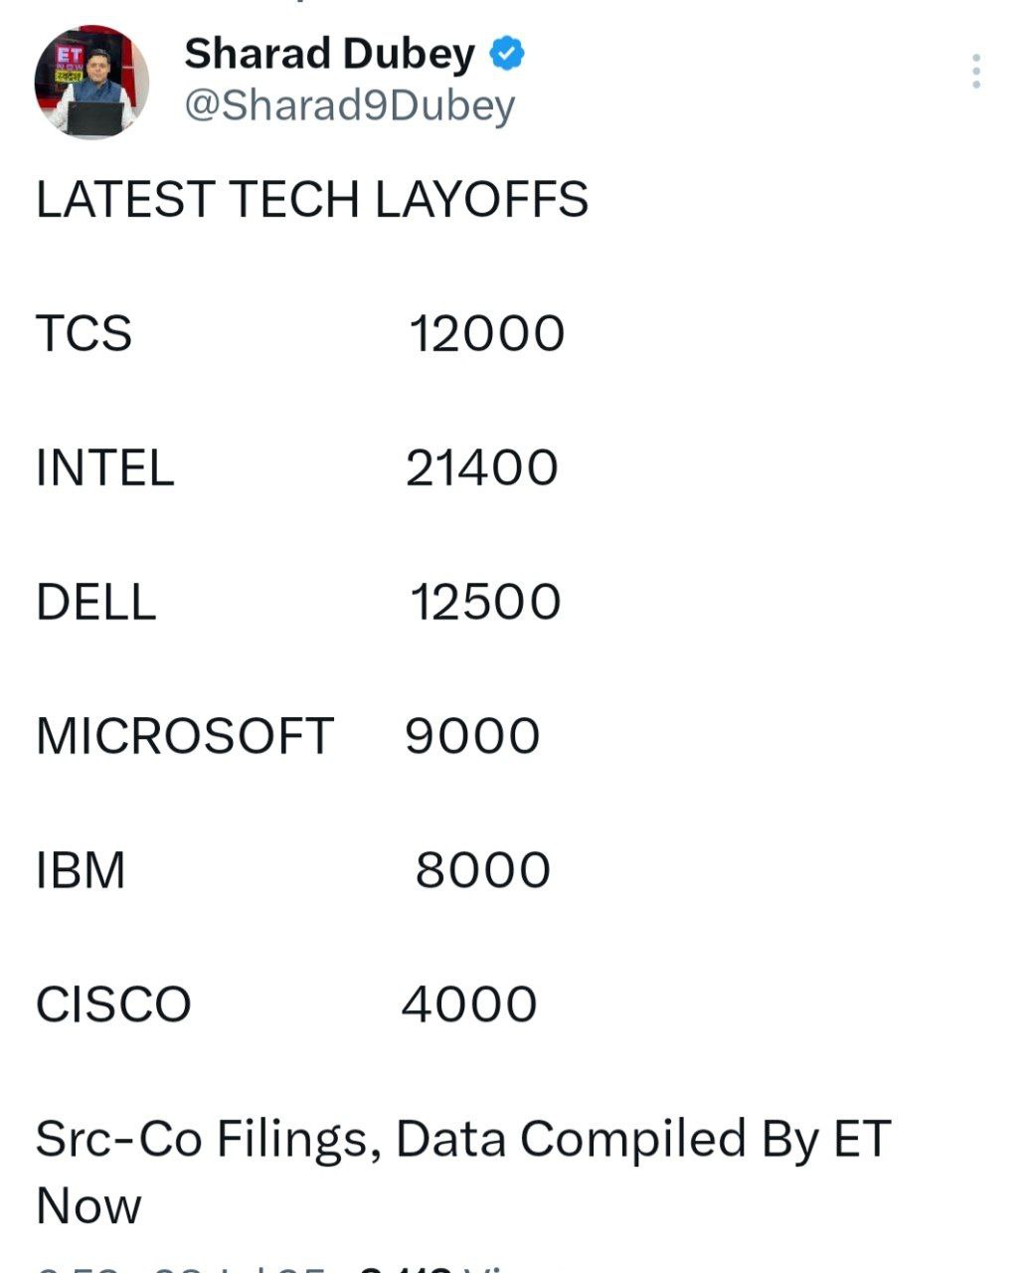Image resolution: width=1034 pixels, height=1273 pixels.
Task: Tap the blue verified badge
Action: click(x=507, y=54)
